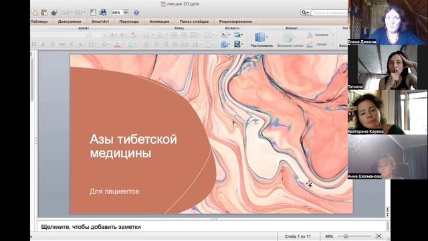Open the font size dropdown arrow
This screenshot has width=428, height=241.
104,35
